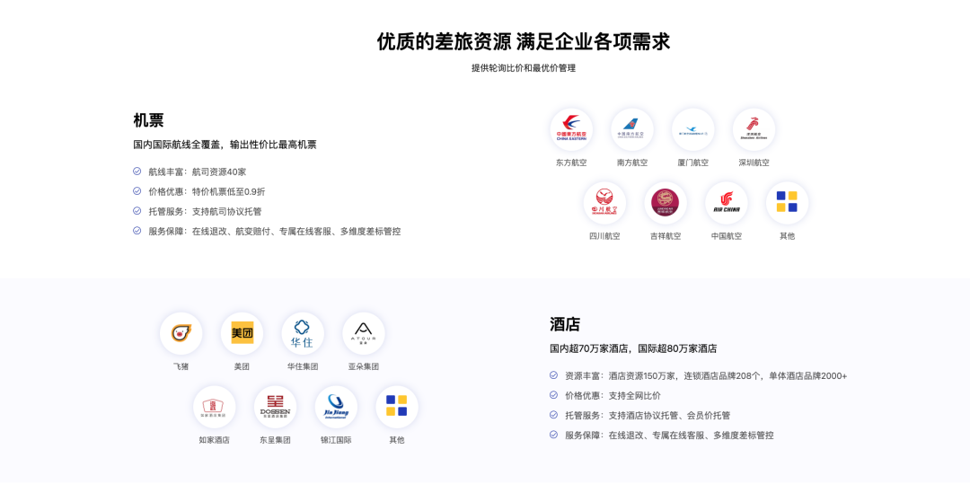Screen dimensions: 970x493
Task: Click the checkmark beside 航变赔付 line
Action: pyautogui.click(x=137, y=231)
